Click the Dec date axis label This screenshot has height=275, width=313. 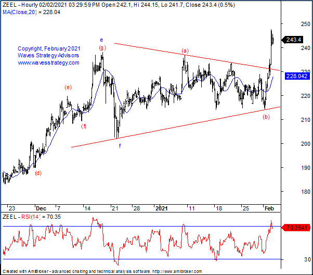(x=41, y=209)
